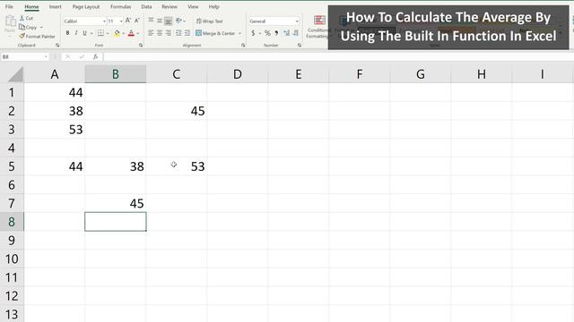Click the Decrease Indent icon
The image size is (574, 322).
pos(178,33)
